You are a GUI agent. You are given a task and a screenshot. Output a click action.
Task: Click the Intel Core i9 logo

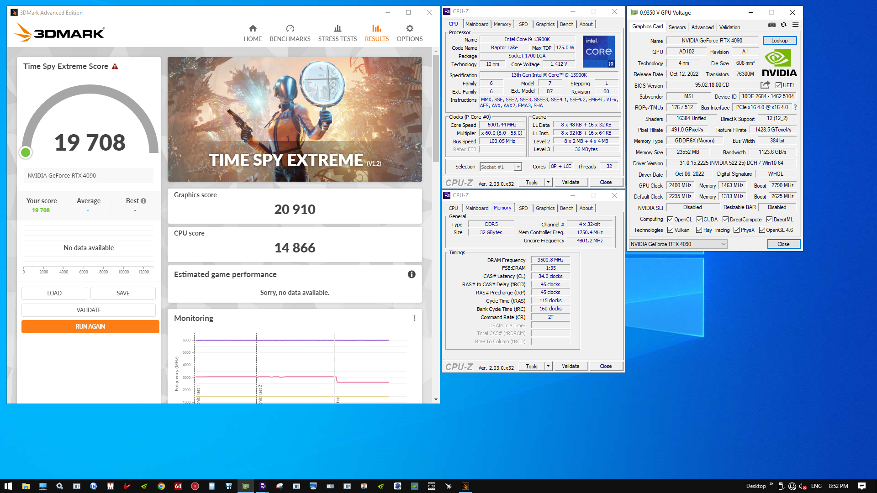click(599, 51)
